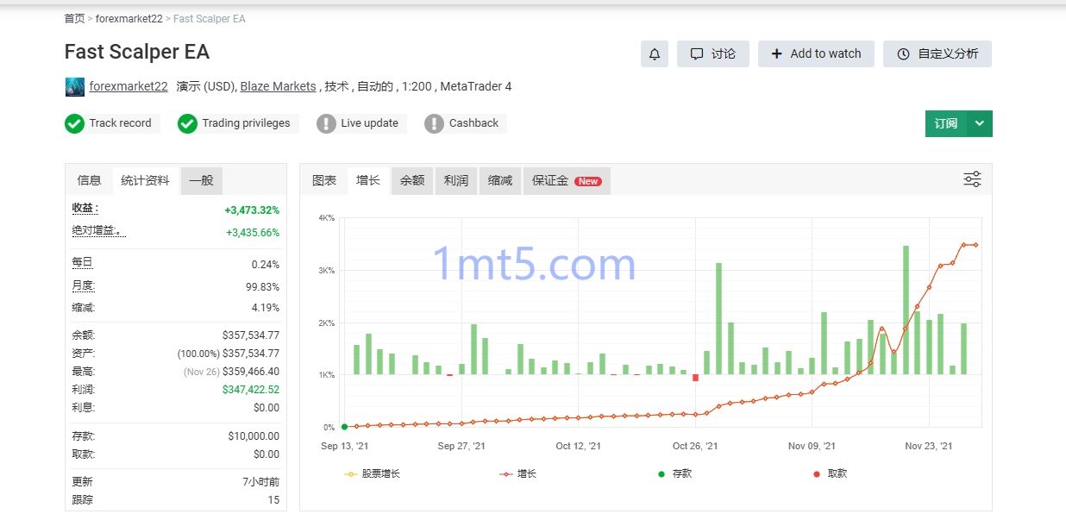Open the 图表 chart tab
Image resolution: width=1066 pixels, height=520 pixels.
click(324, 180)
